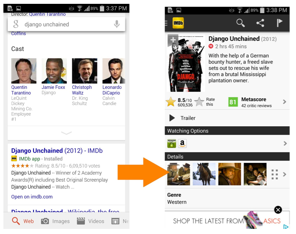Tap the 2 hrs 45 mins runtime

(x=231, y=46)
